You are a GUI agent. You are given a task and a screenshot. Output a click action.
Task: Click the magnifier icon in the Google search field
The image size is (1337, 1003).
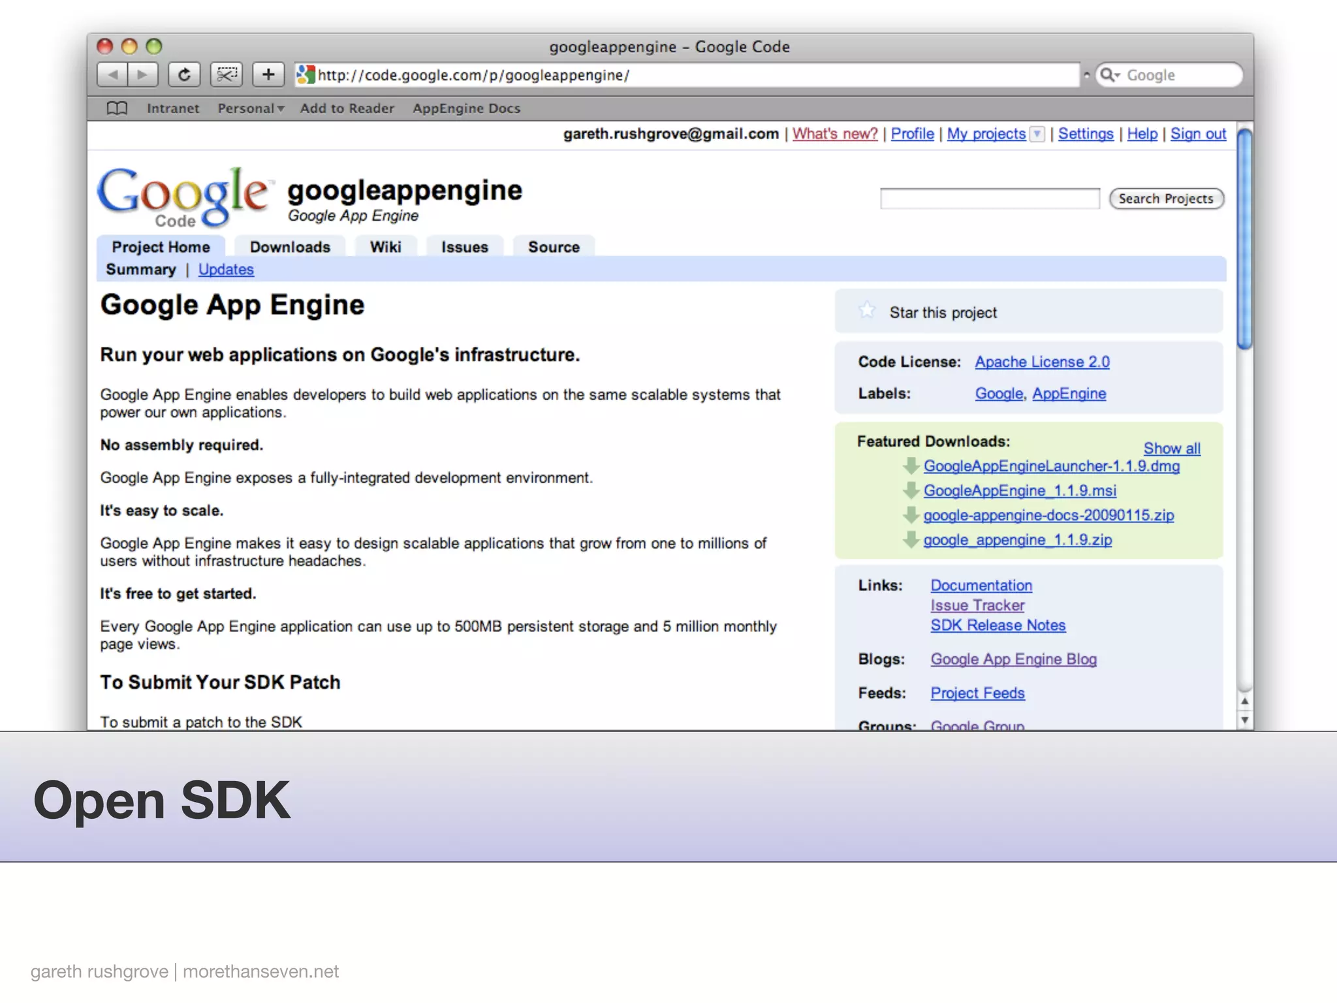1109,75
